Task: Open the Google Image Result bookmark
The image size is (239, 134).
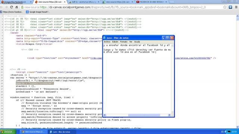Action: click(38, 12)
